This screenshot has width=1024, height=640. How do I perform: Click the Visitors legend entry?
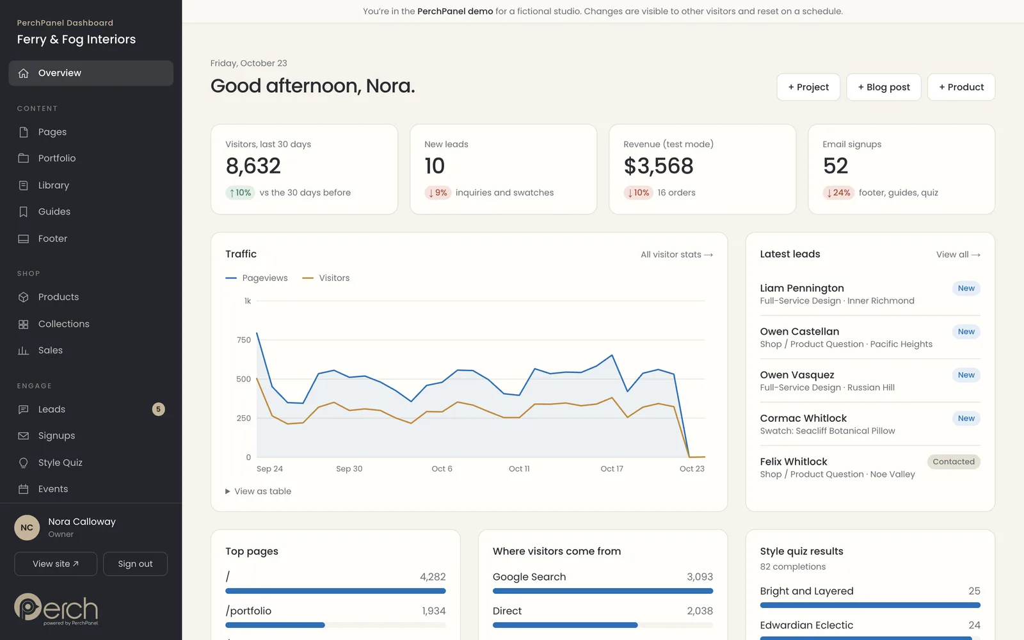pos(326,278)
